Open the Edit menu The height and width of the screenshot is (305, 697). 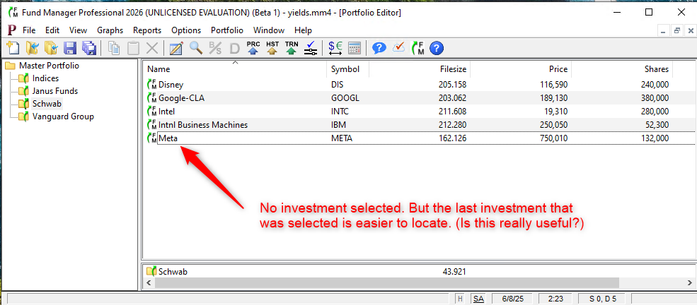[52, 30]
